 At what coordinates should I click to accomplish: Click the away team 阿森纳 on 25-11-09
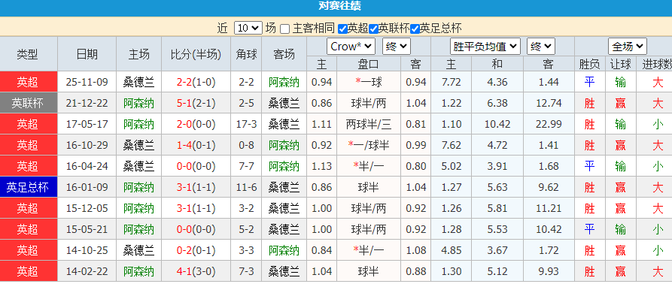[x=284, y=82]
